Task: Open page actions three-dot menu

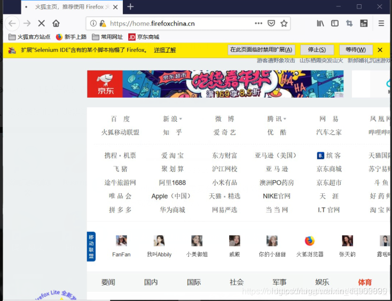Action: click(x=258, y=23)
